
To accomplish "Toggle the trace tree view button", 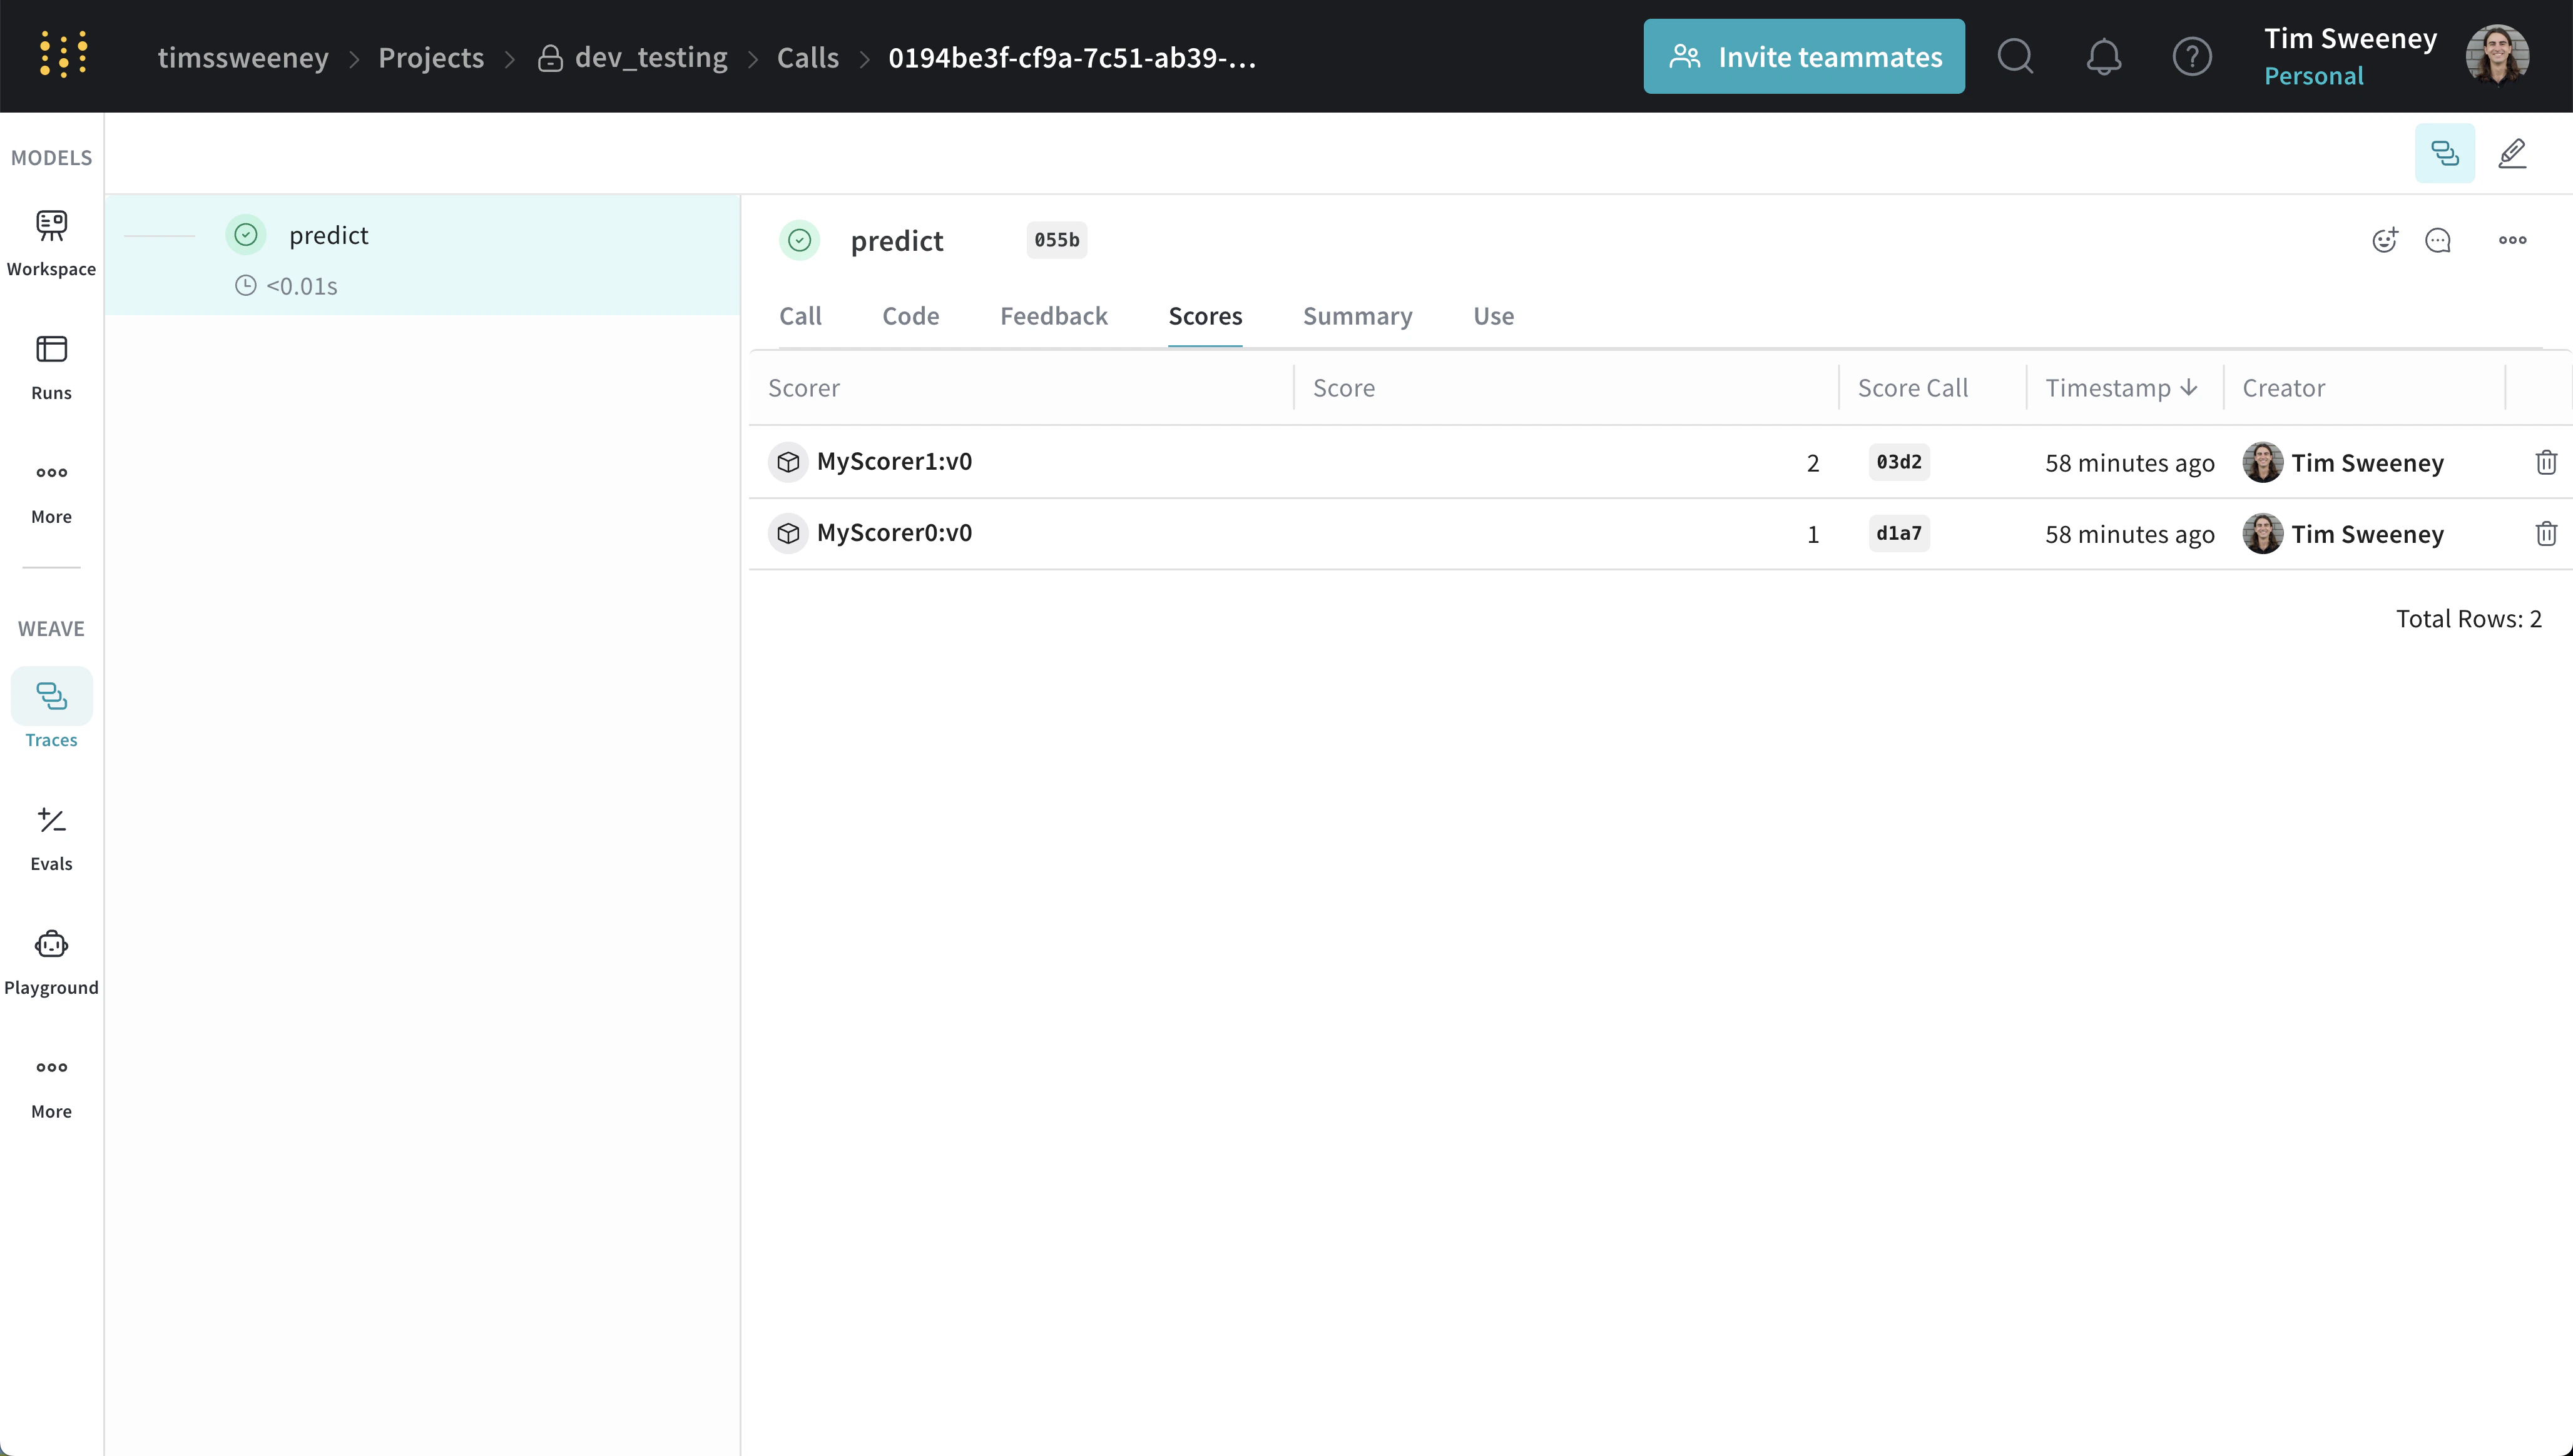I will tap(2444, 153).
